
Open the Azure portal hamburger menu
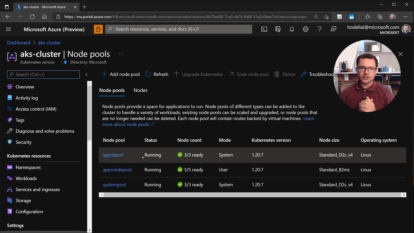[x=8, y=29]
